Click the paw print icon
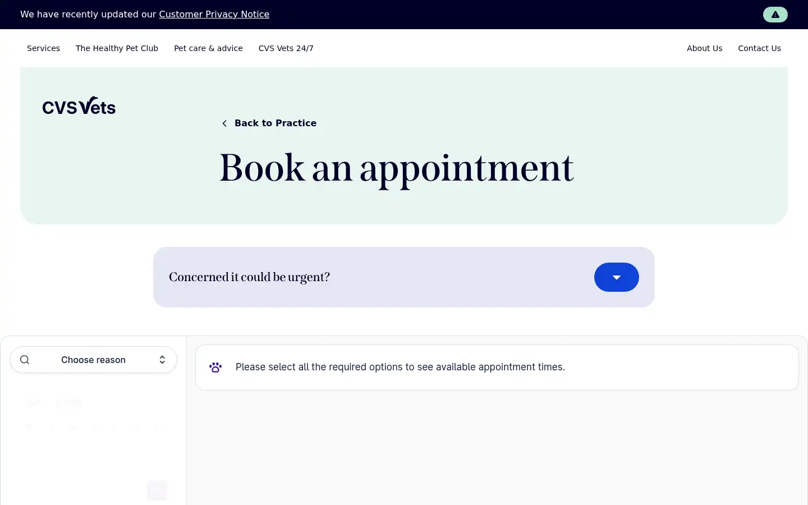 215,368
